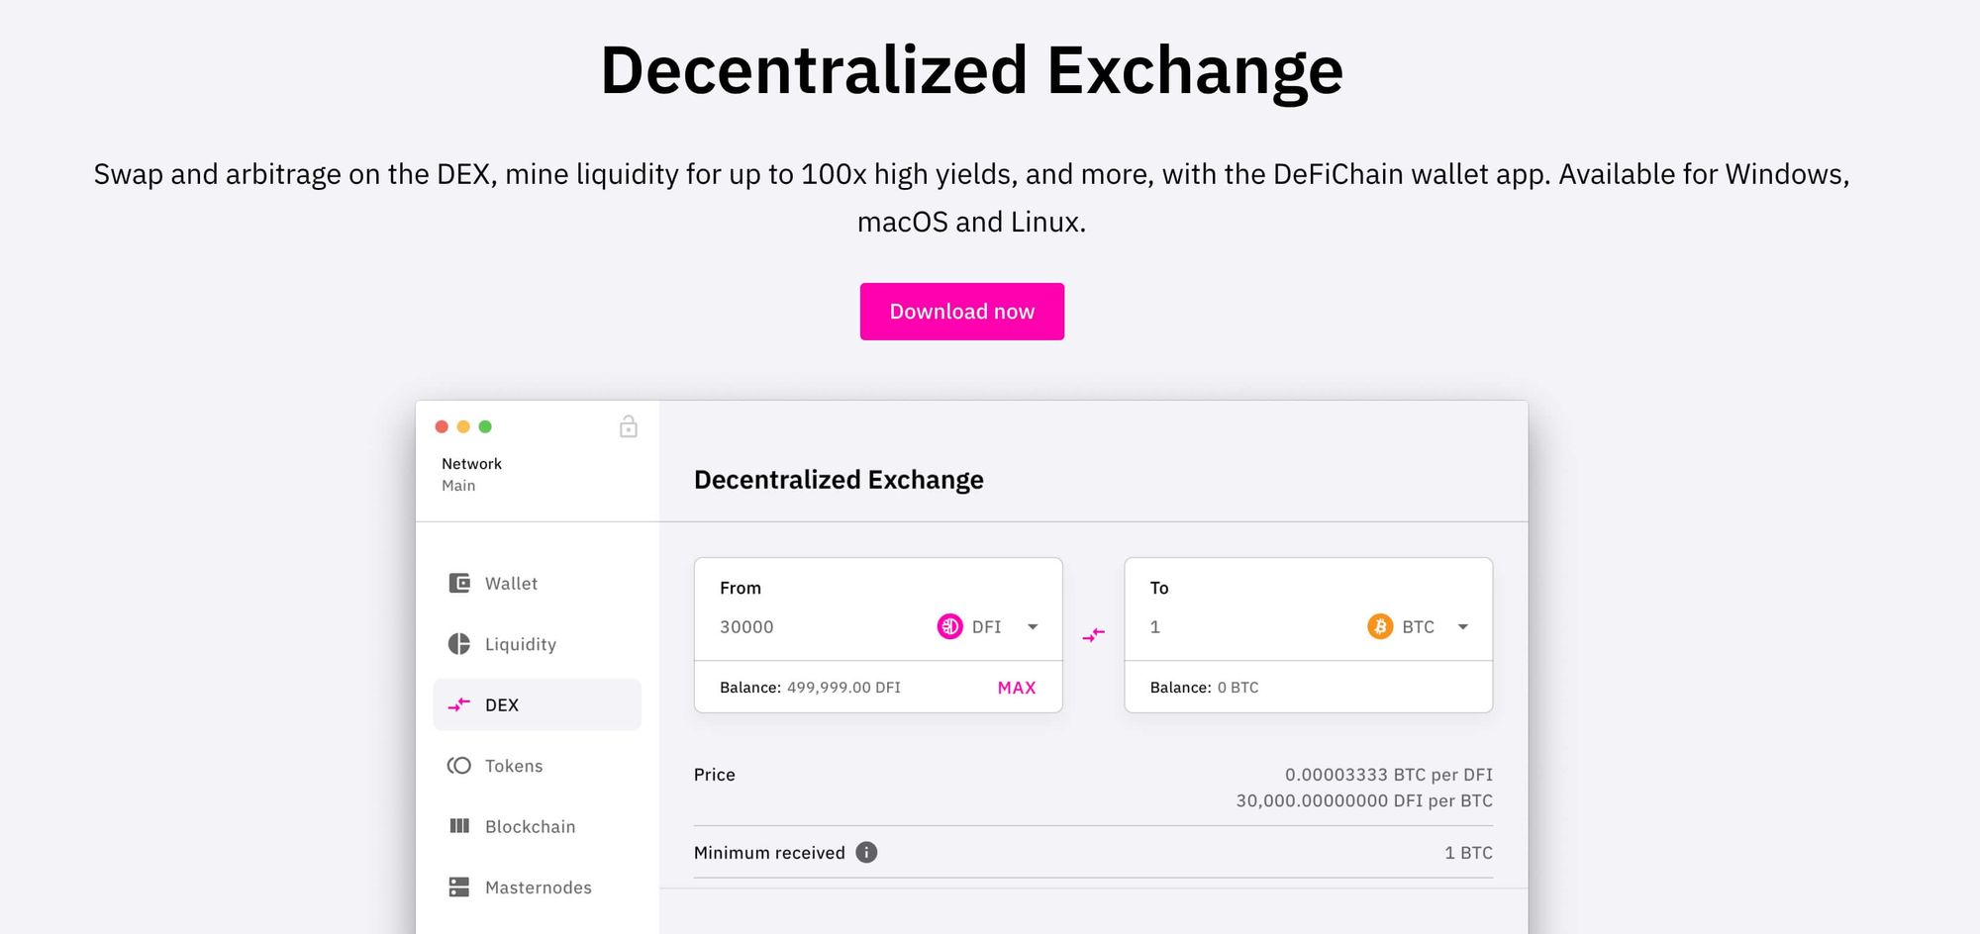Click the orange BTC token logo
Screen dimensions: 1980x934
[1380, 626]
